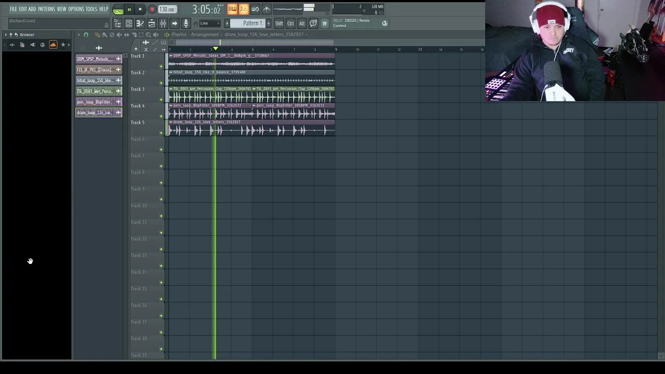Adjust the 130.000 tempo field

(x=167, y=9)
